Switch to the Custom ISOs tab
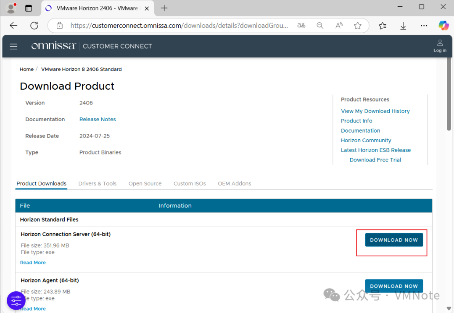The height and width of the screenshot is (313, 454). point(190,183)
